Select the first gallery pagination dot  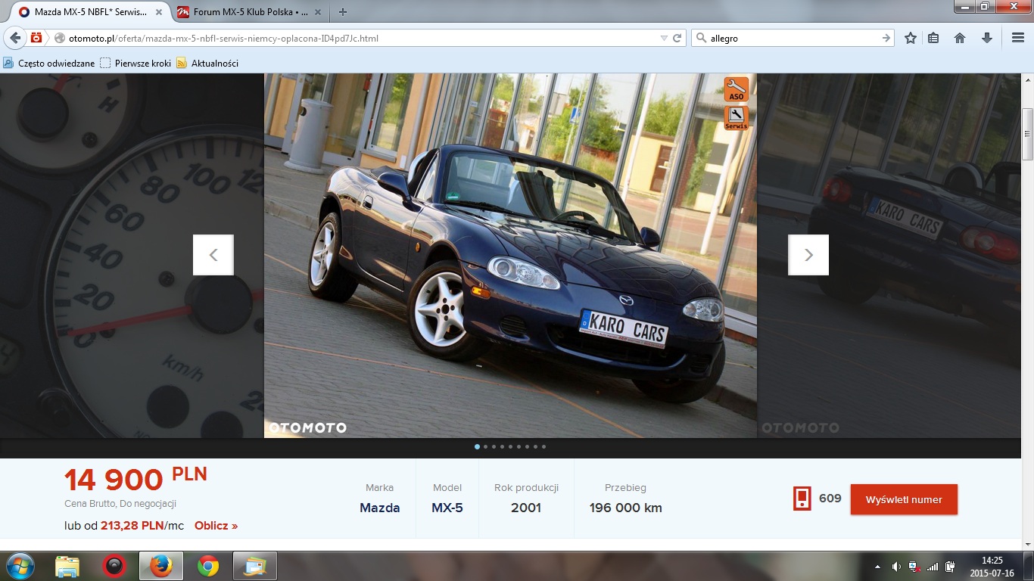coord(477,446)
